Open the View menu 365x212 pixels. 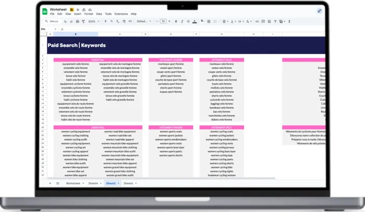68,14
